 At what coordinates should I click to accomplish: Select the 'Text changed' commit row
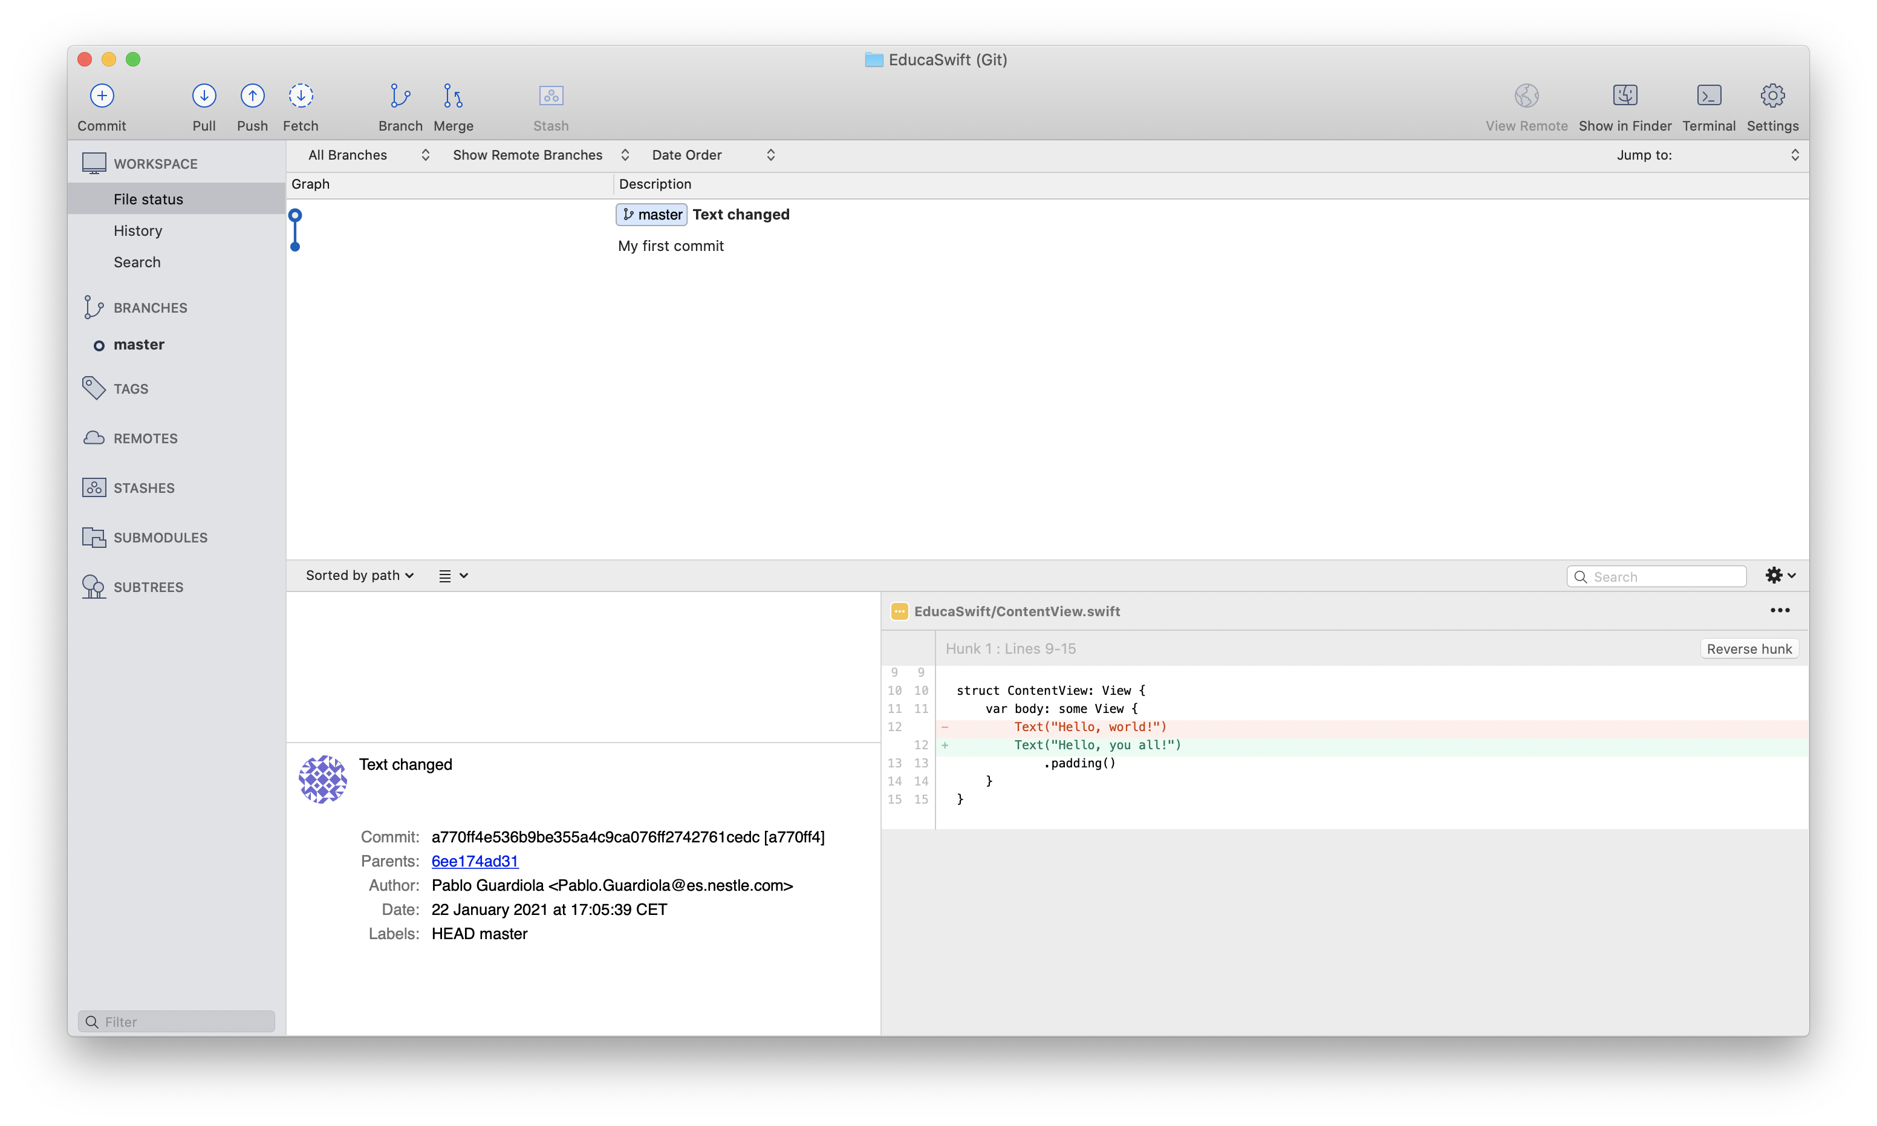pos(1047,215)
